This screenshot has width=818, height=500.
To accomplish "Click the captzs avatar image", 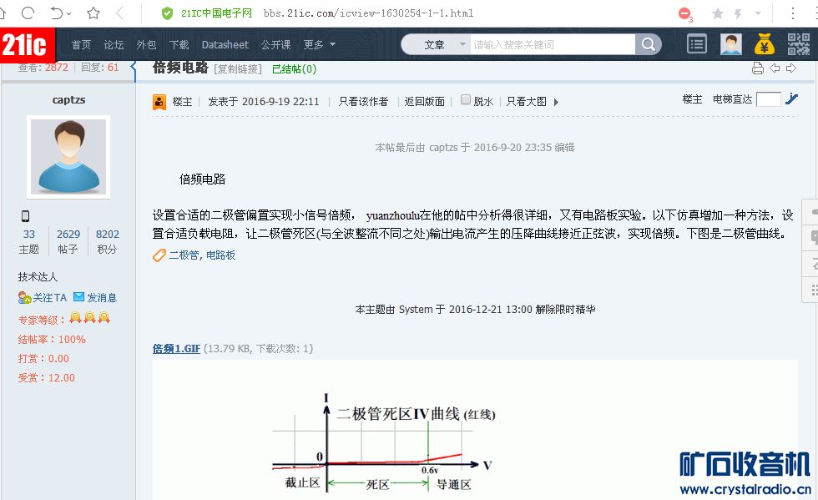I will pos(68,157).
